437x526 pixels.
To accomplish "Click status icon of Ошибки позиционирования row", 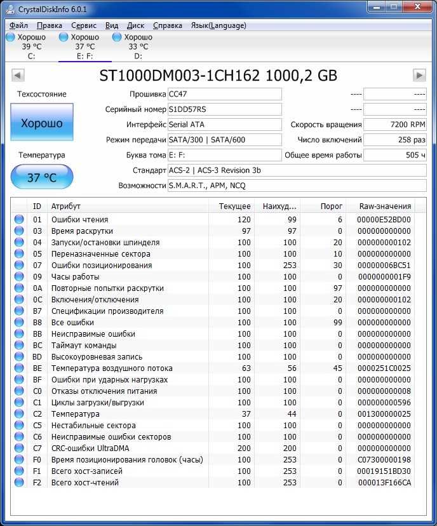I will pyautogui.click(x=19, y=265).
